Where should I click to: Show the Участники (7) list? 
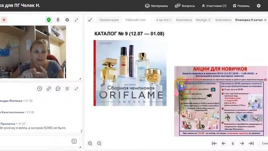coord(214,6)
